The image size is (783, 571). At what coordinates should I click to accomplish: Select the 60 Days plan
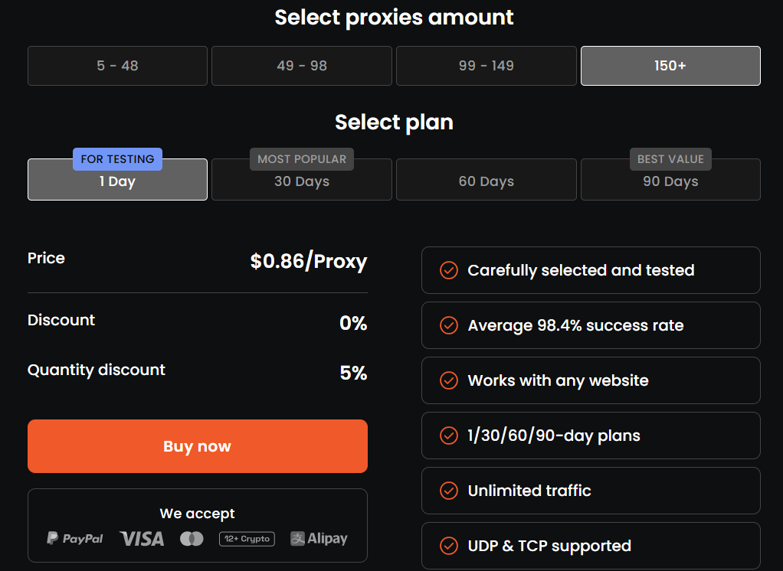[x=486, y=180]
